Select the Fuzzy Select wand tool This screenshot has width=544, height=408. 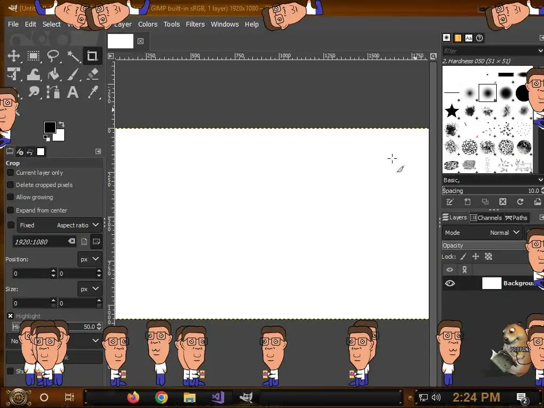73,56
